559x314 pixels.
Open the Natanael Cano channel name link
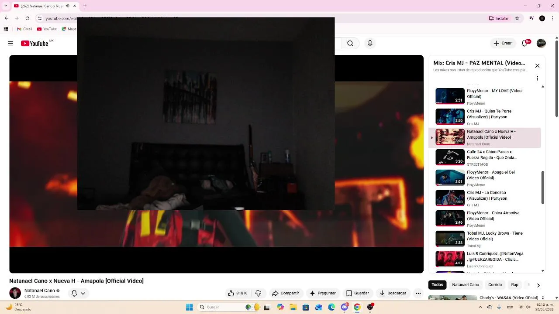pyautogui.click(x=40, y=290)
